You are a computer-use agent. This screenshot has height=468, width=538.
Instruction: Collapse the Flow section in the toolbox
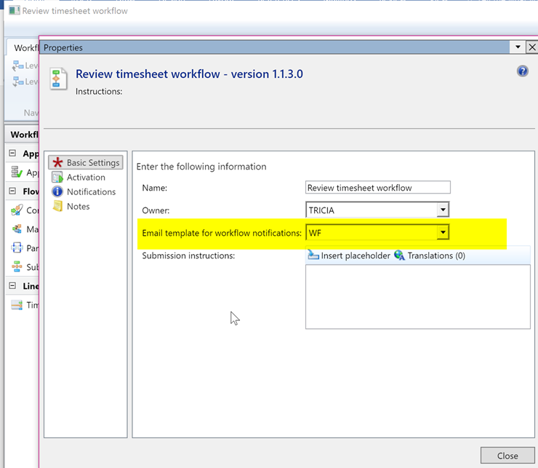pos(12,191)
